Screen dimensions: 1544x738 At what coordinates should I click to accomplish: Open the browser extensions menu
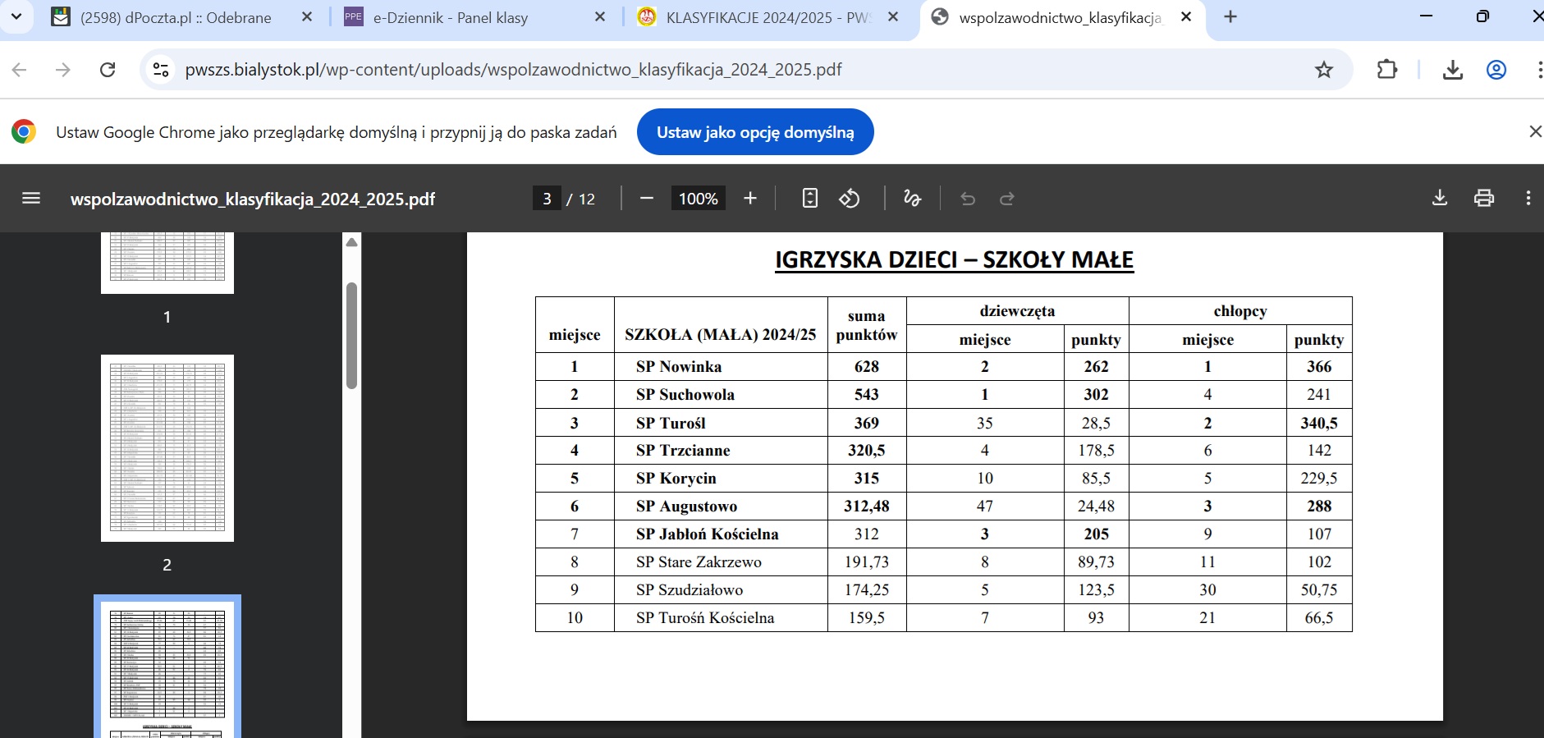coord(1386,70)
